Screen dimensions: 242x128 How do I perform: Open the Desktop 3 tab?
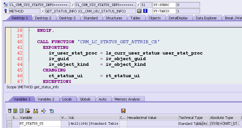(67, 18)
